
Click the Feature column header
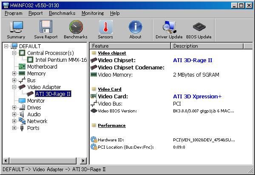(x=130, y=46)
